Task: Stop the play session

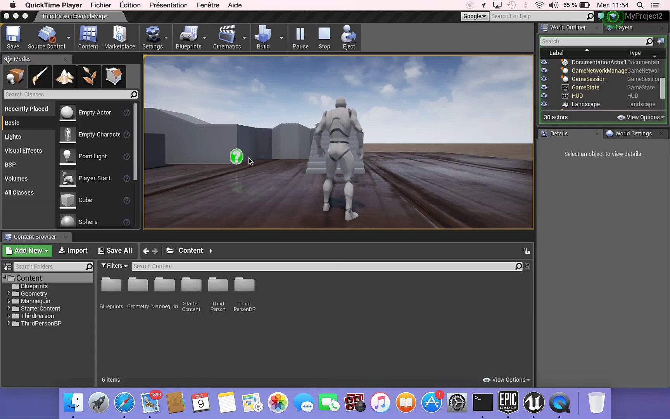Action: tap(324, 37)
